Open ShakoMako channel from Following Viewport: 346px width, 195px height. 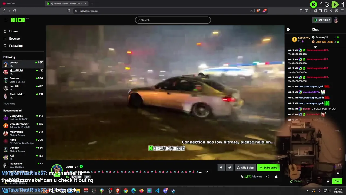[x=23, y=96]
